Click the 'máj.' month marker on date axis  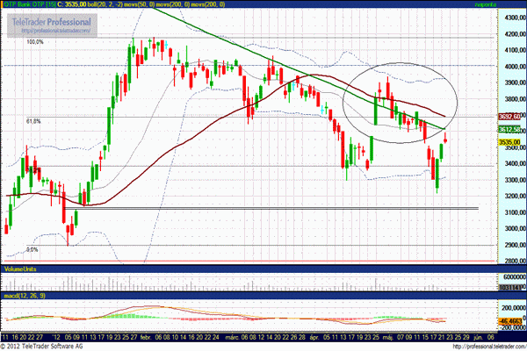(x=388, y=337)
